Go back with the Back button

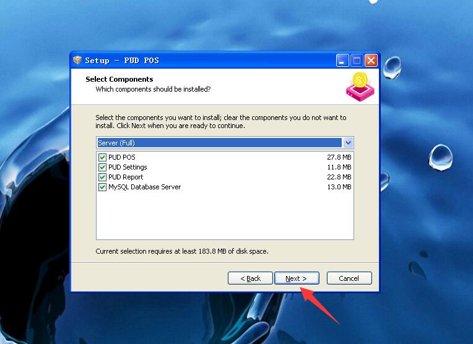(250, 278)
